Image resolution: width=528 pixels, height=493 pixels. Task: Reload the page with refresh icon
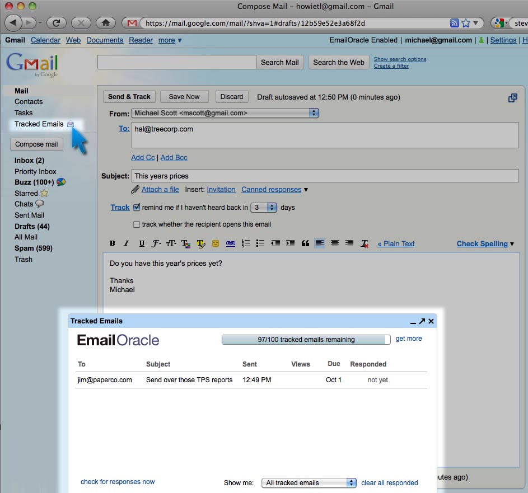[x=56, y=23]
